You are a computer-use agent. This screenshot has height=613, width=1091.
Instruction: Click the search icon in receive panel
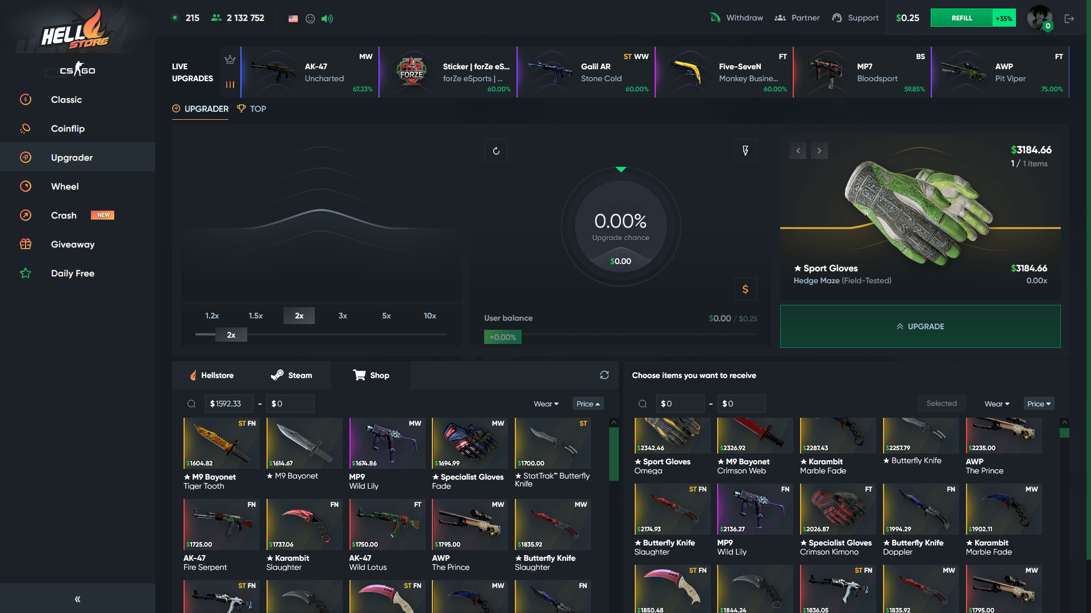click(643, 404)
